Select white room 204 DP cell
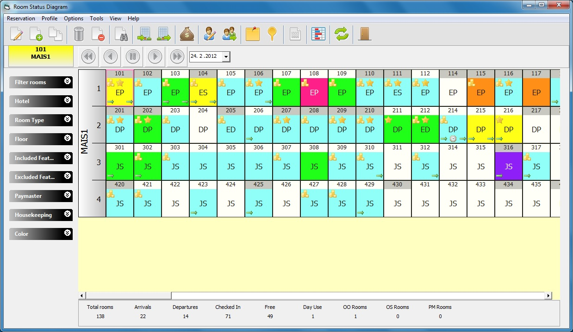 coord(203,125)
